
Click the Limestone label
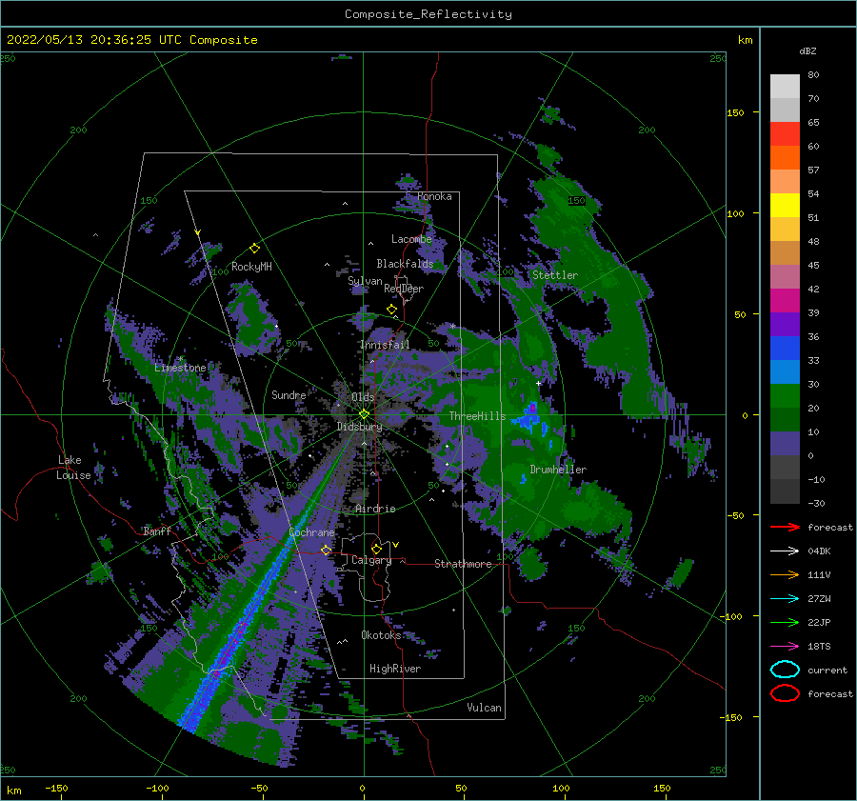pyautogui.click(x=180, y=368)
